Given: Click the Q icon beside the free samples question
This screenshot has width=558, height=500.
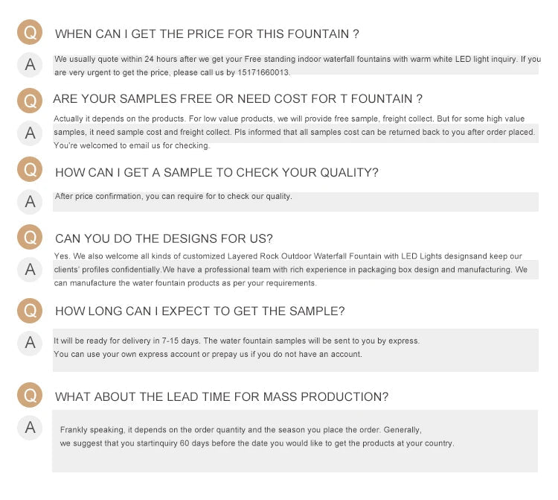Looking at the screenshot, I should (x=30, y=99).
